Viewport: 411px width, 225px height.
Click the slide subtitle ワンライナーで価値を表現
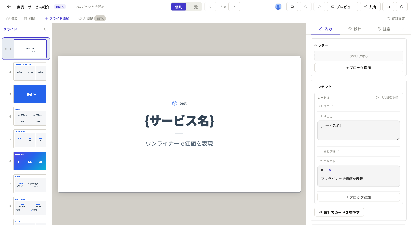179,143
